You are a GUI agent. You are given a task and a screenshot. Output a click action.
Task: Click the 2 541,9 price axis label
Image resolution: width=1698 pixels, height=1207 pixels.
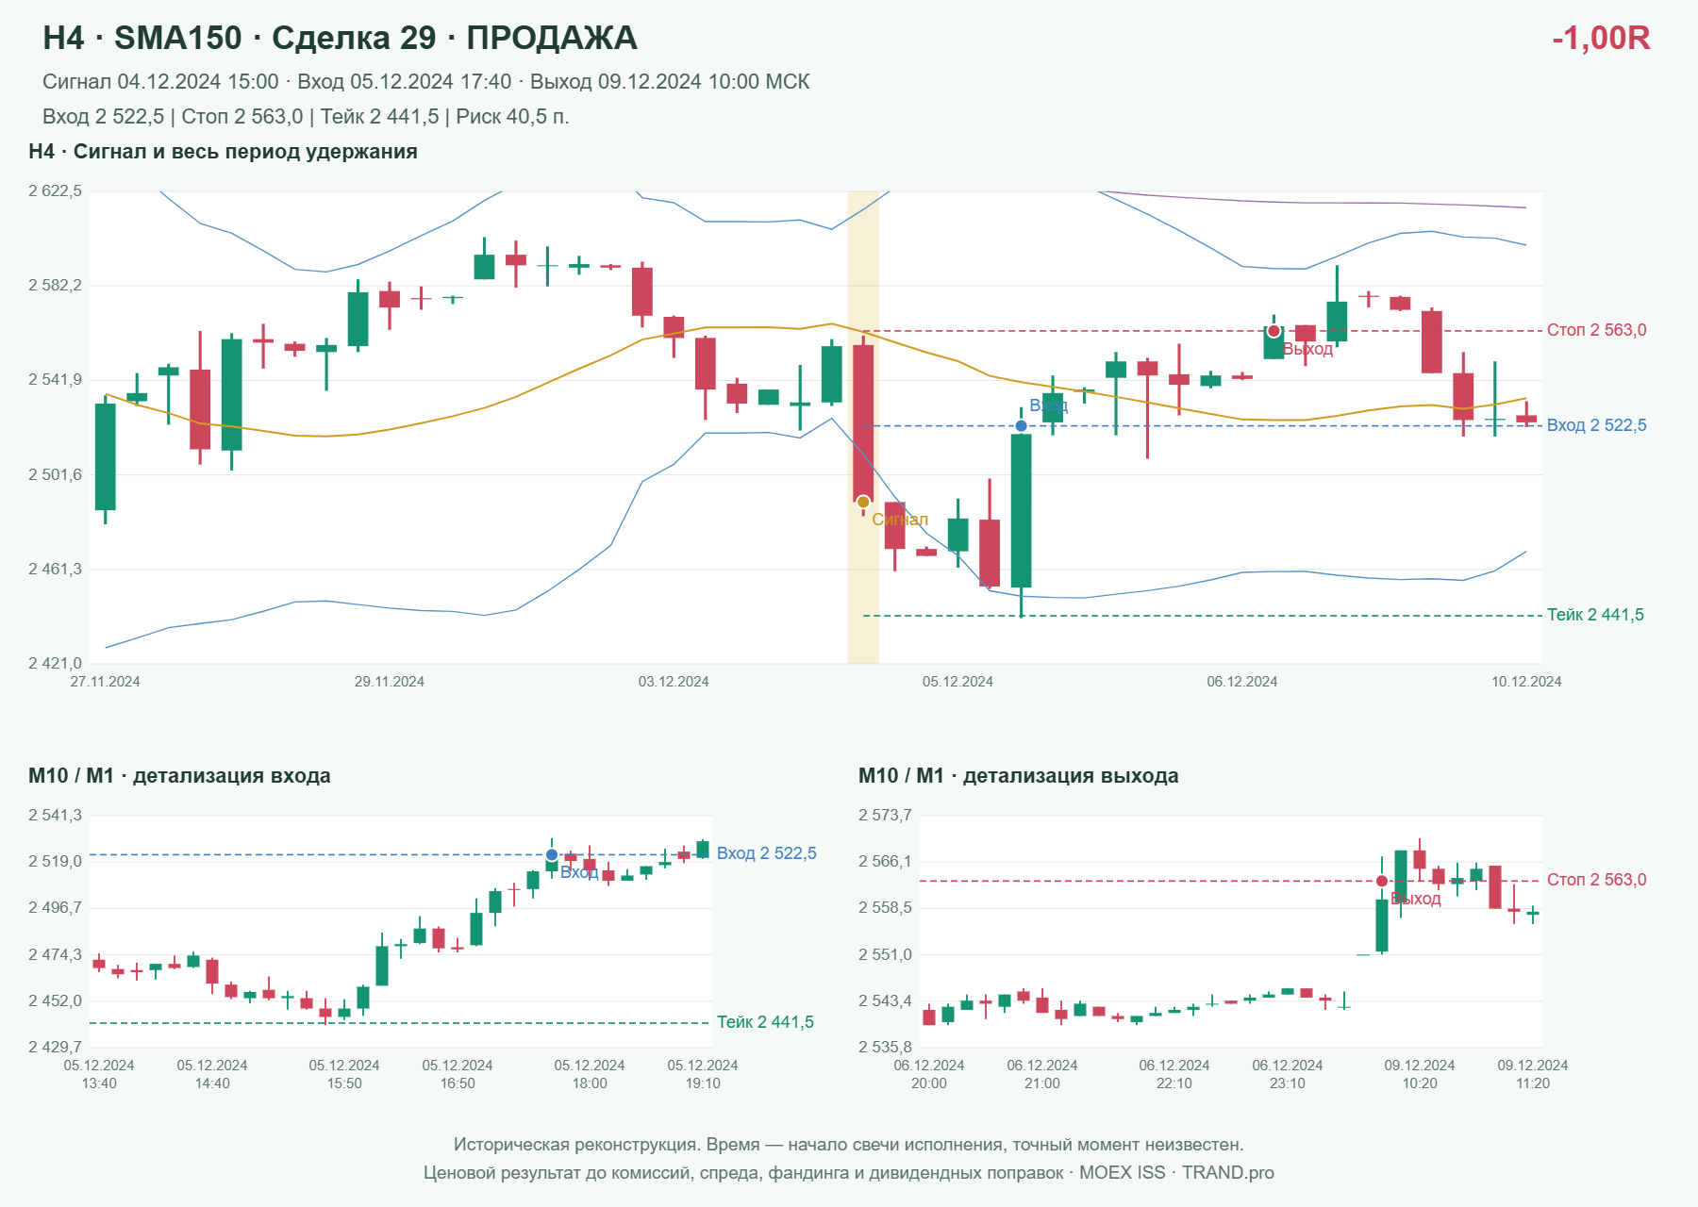pos(55,380)
